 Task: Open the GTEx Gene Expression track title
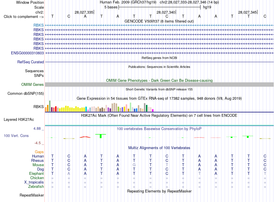(x=159, y=98)
